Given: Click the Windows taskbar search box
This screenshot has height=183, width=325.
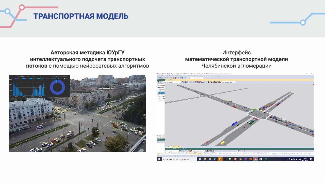Looking at the screenshot, I should pos(179,159).
